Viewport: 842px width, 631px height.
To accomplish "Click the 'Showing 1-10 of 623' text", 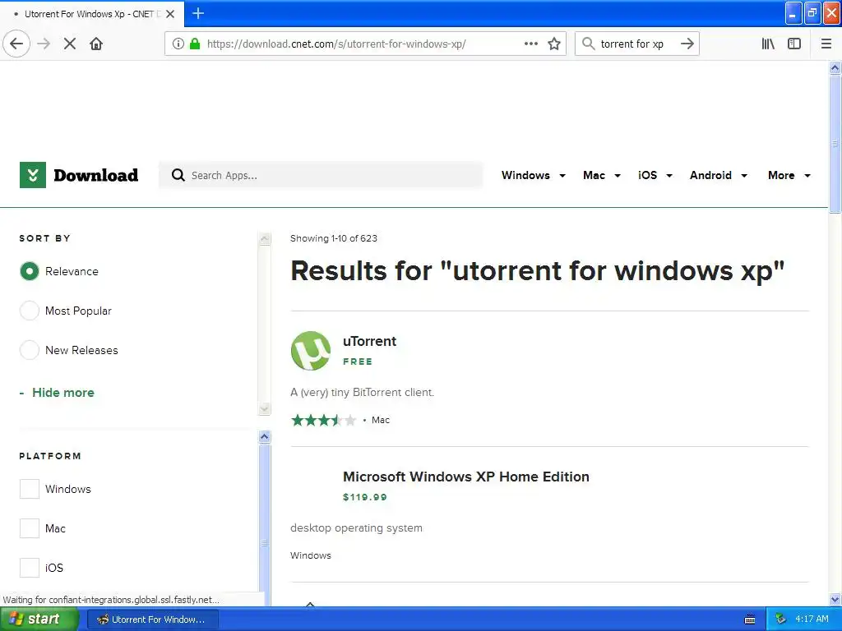I will pos(334,238).
